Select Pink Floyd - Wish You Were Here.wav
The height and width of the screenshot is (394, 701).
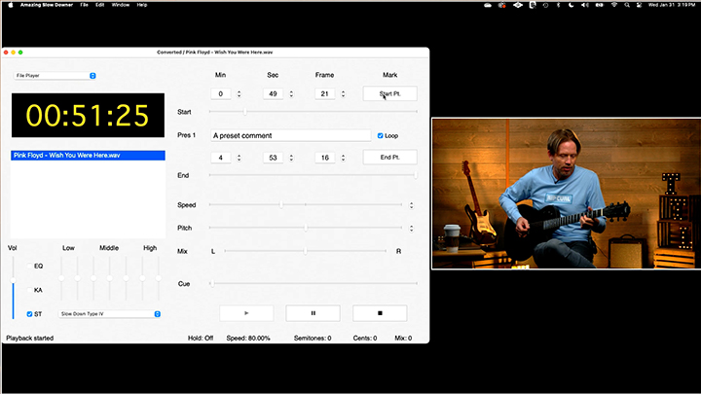coord(88,156)
